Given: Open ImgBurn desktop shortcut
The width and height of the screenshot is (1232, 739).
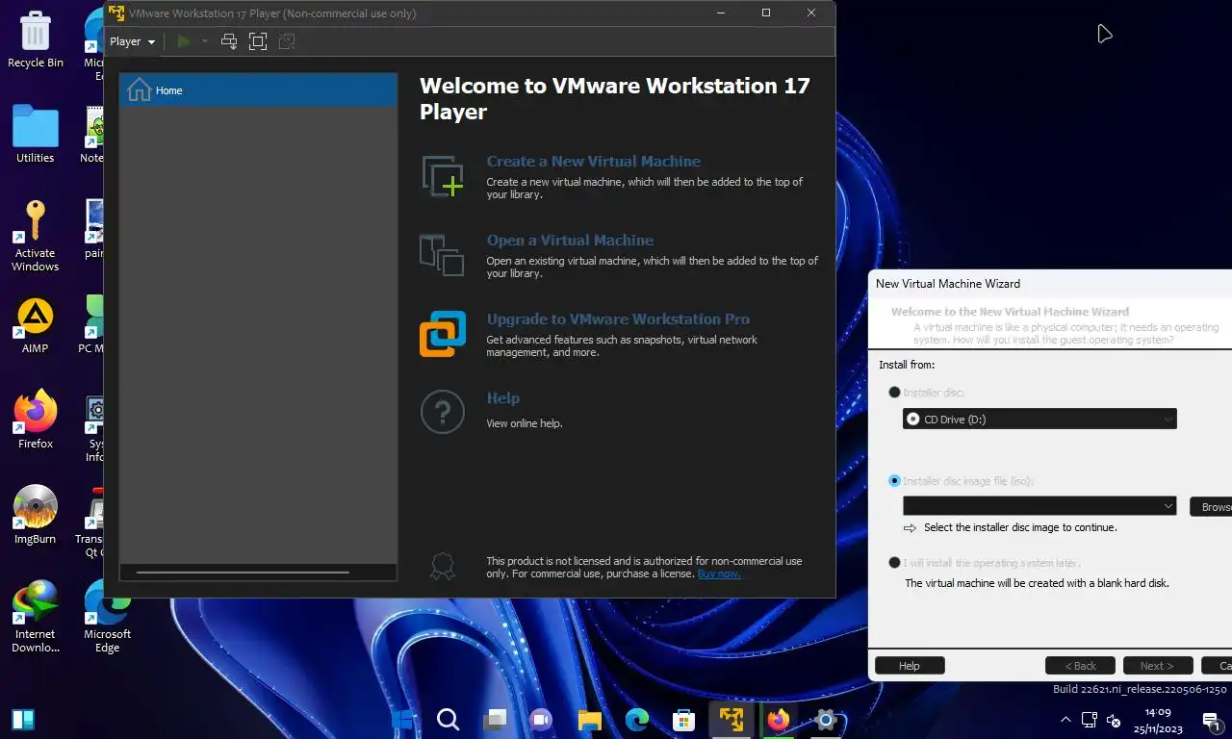Looking at the screenshot, I should point(36,515).
